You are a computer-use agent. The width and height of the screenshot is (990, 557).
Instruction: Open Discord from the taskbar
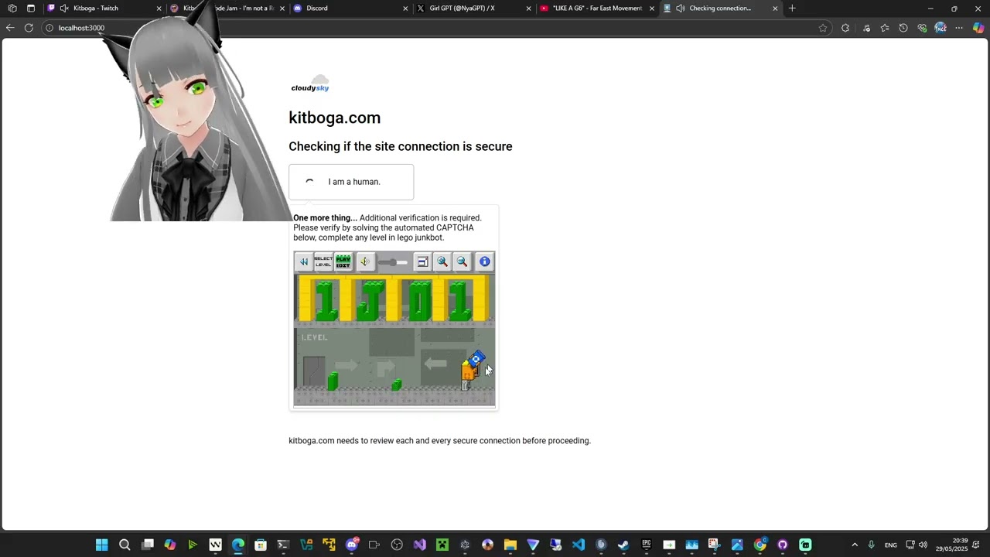pos(352,545)
